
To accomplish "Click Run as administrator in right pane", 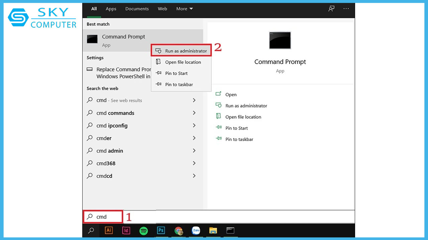I will pos(246,106).
